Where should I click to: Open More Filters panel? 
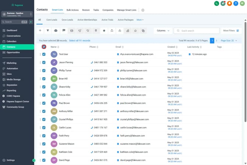point(231,31)
